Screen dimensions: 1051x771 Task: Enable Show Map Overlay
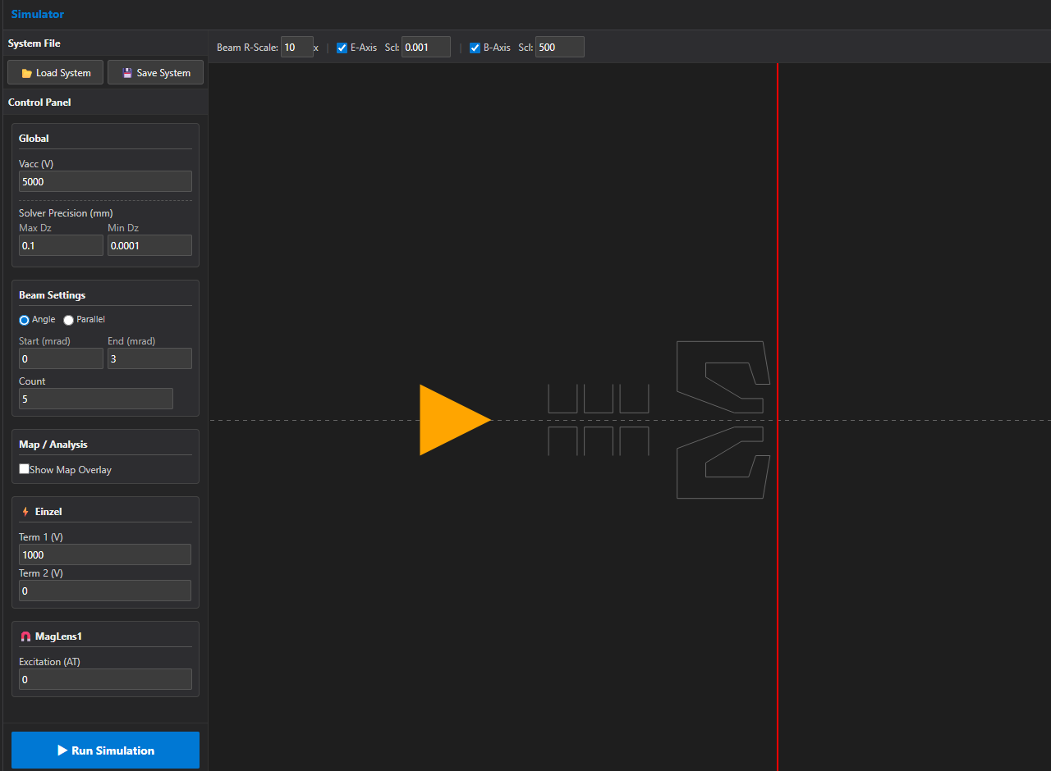(25, 469)
